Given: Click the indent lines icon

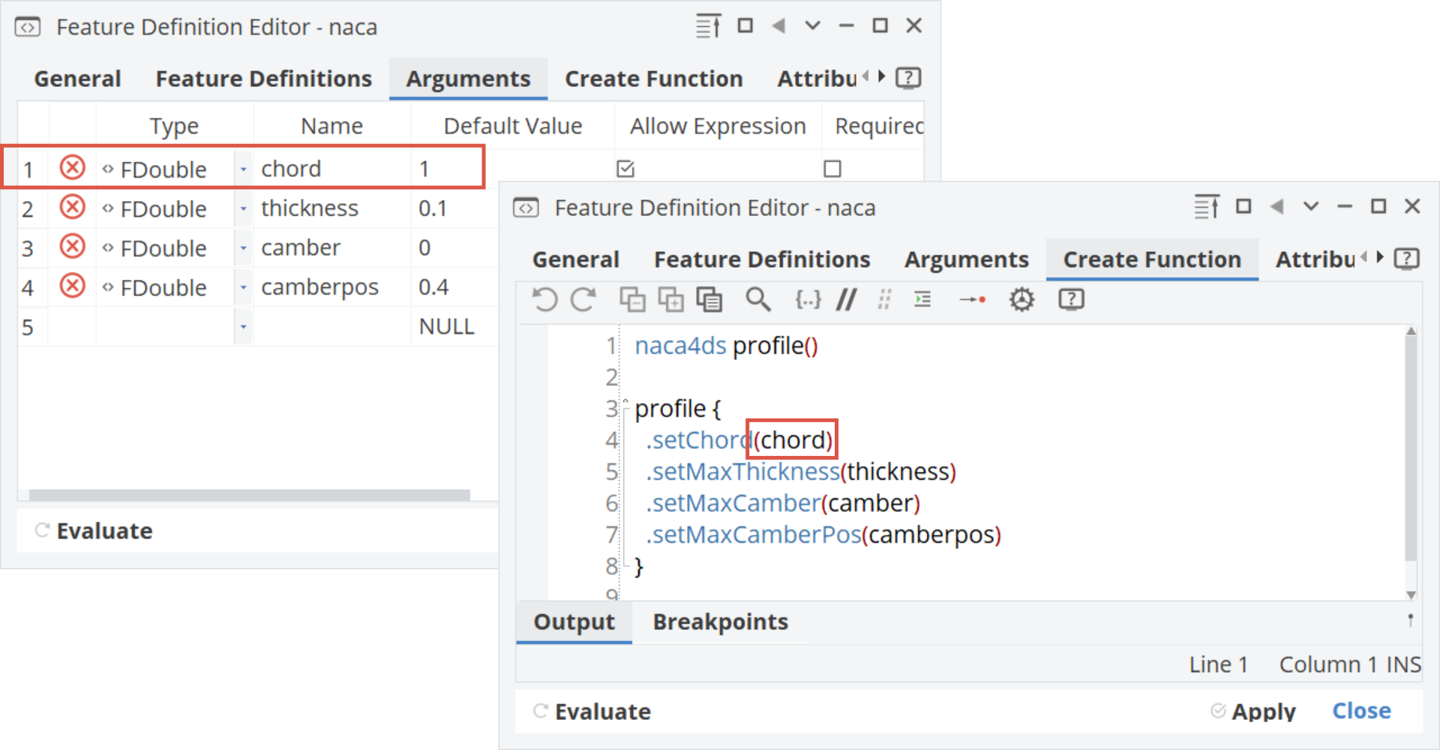Looking at the screenshot, I should [x=922, y=300].
